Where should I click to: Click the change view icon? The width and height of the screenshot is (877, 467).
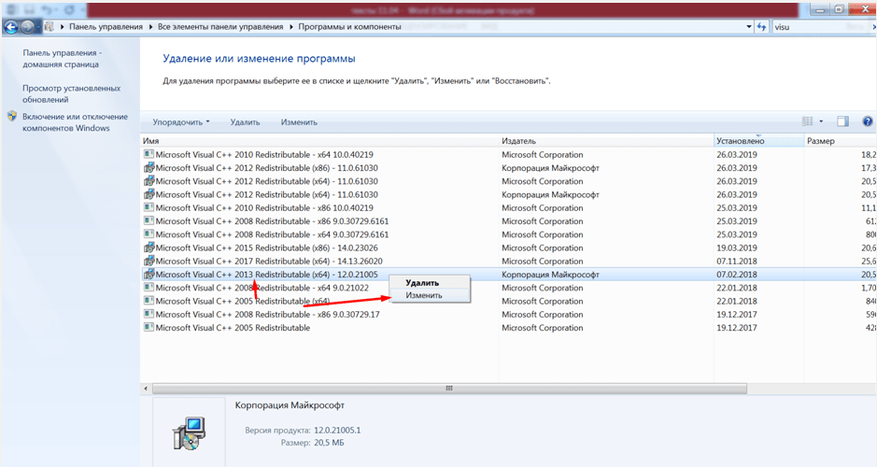click(x=808, y=121)
